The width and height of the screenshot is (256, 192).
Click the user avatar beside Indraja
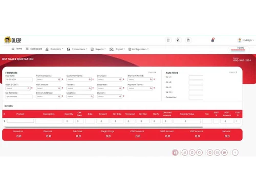[240, 40]
